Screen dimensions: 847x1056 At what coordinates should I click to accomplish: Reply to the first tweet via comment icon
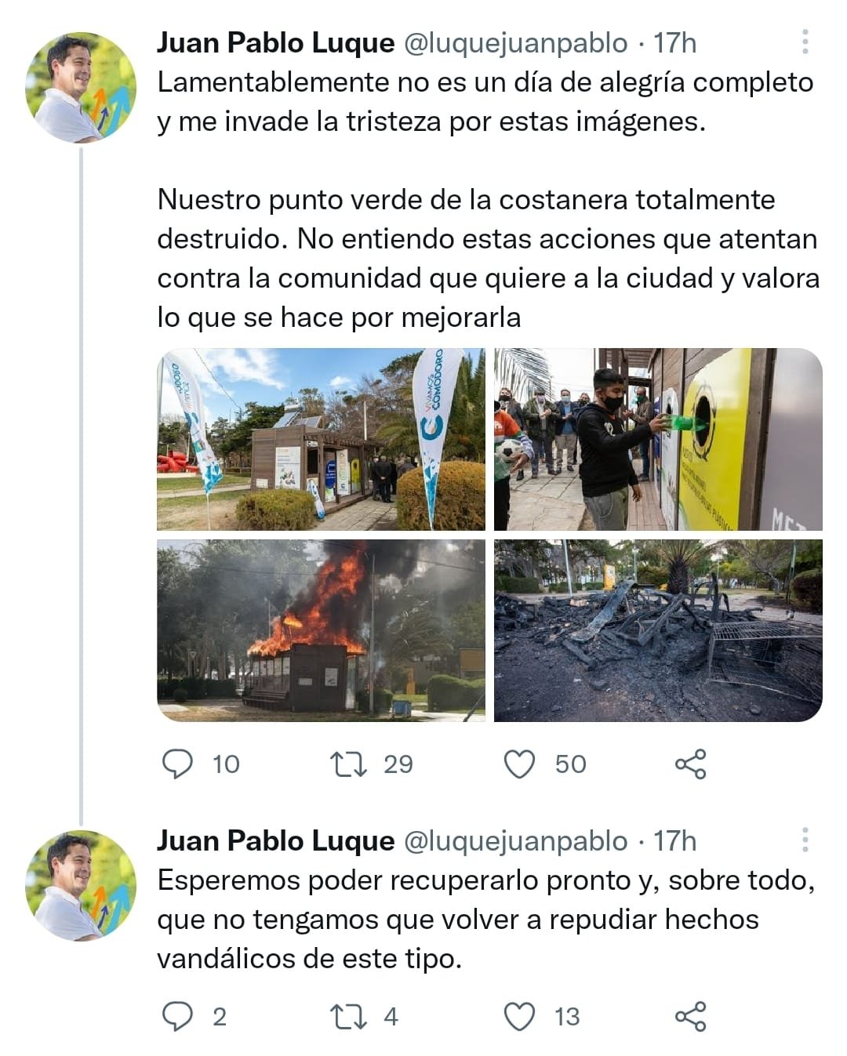177,764
